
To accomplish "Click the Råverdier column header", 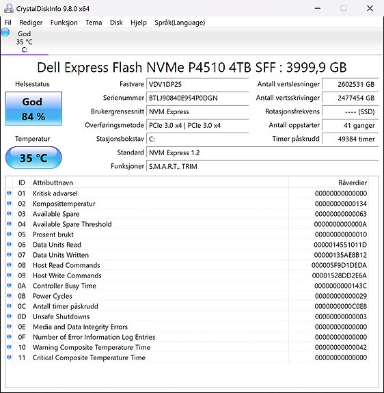I will click(x=328, y=182).
